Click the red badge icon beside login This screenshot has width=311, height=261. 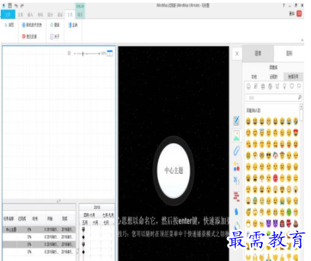click(299, 14)
